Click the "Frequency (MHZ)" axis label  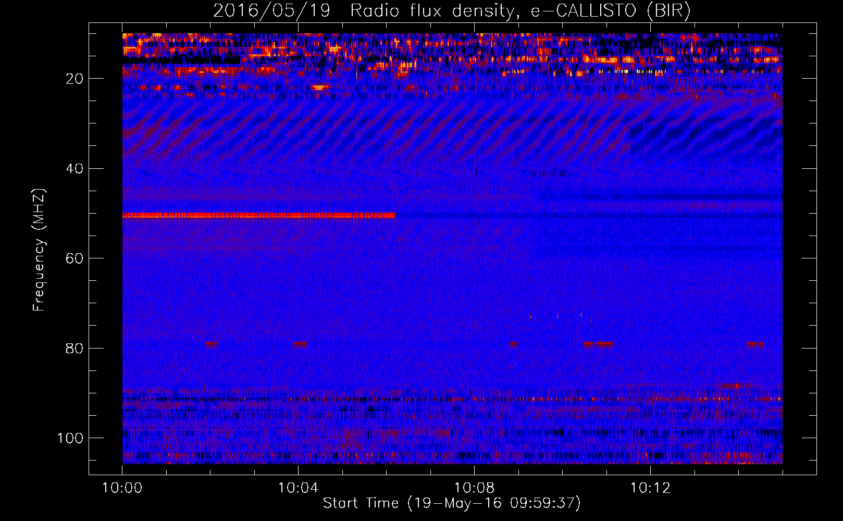pos(39,250)
